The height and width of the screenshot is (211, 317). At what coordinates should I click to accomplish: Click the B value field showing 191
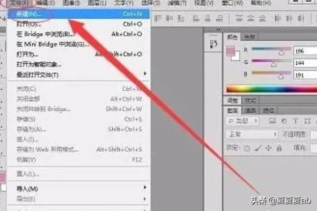coord(305,75)
